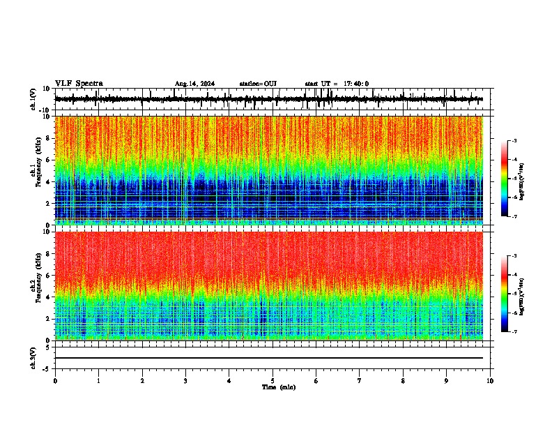
Task: Click the time axis tick label "9"
Action: click(x=446, y=381)
